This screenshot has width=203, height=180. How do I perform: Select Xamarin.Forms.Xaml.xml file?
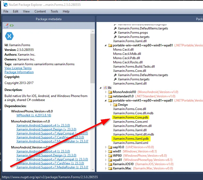point(130,143)
